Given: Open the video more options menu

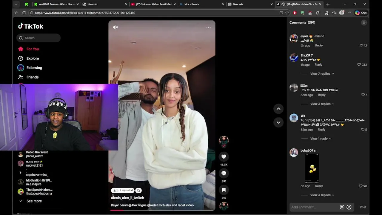Looking at the screenshot, I should [x=208, y=27].
